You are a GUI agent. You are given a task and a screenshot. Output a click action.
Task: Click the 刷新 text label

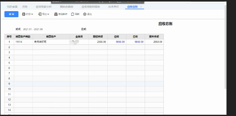(77, 14)
